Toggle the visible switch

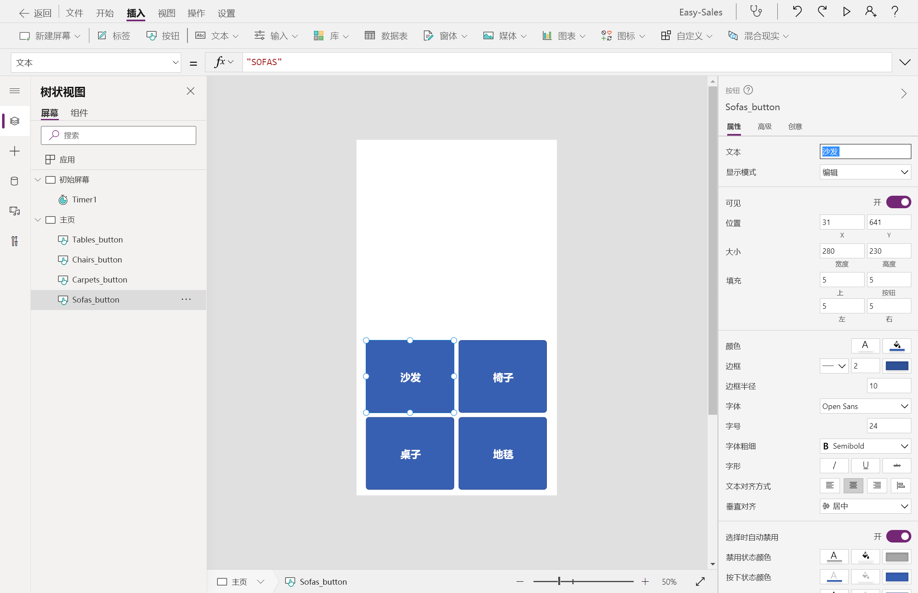pyautogui.click(x=898, y=202)
